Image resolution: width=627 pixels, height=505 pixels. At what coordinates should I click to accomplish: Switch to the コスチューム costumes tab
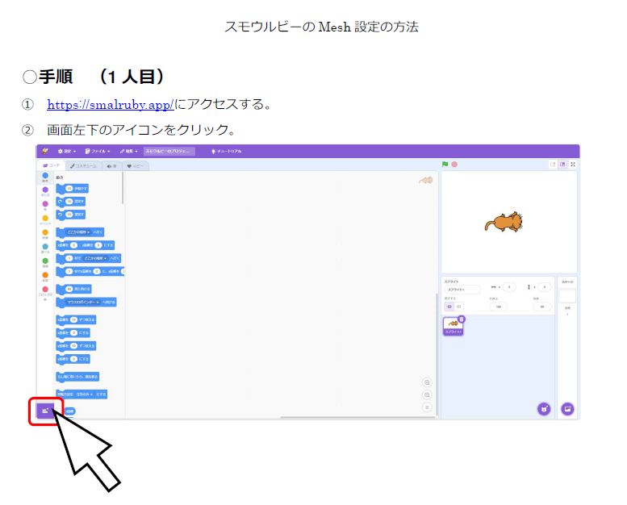[82, 165]
